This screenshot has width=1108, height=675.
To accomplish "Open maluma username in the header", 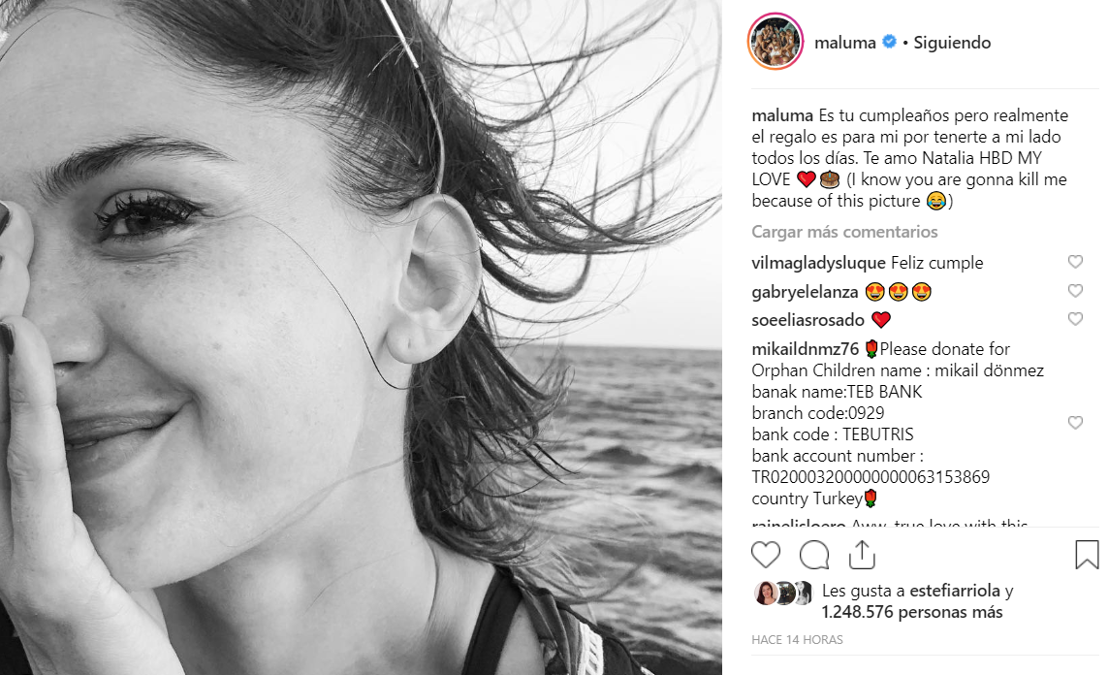I will [x=845, y=43].
